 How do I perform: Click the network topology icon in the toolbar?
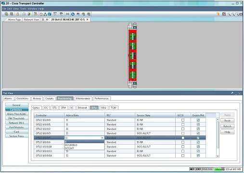coord(45,14)
